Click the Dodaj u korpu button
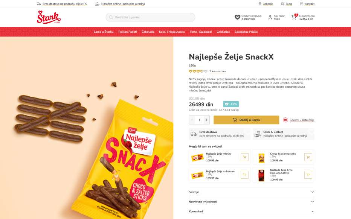The image size is (351, 219). point(246,120)
